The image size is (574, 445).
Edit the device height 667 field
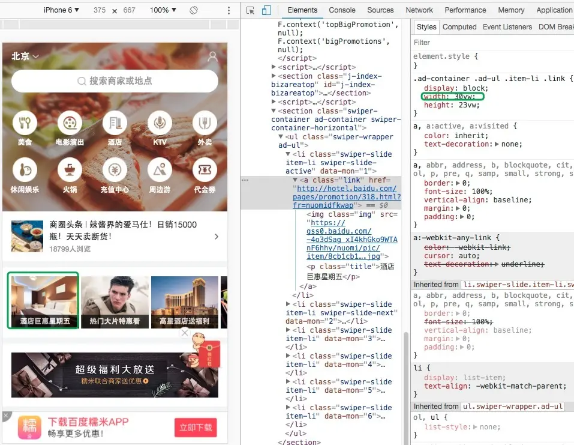click(x=129, y=10)
